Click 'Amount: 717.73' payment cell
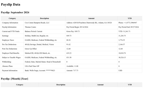This screenshot has height=107, width=143. coord(91,71)
